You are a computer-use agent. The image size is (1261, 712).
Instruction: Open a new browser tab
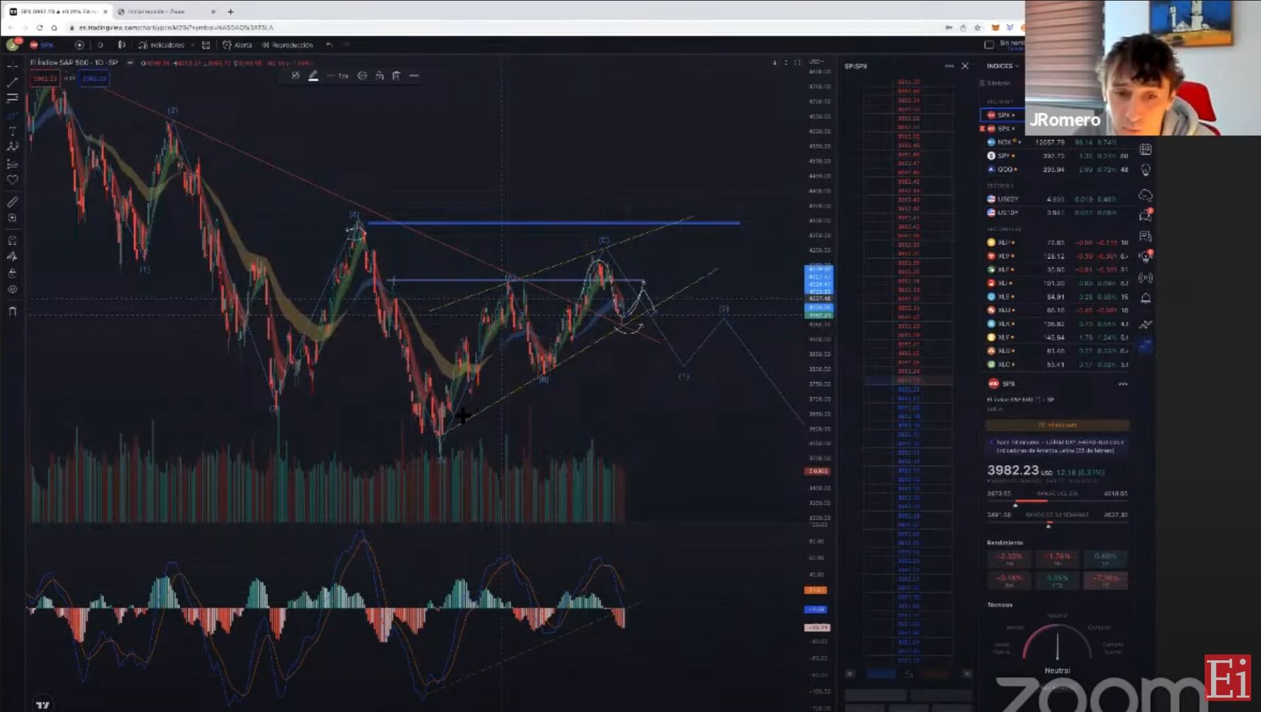(231, 11)
